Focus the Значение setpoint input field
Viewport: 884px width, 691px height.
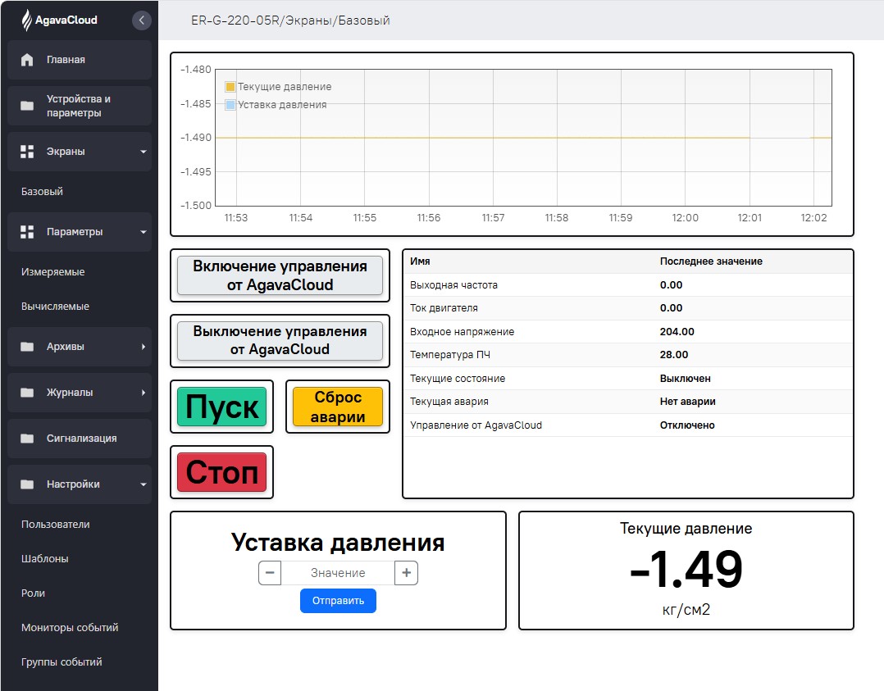click(x=338, y=573)
